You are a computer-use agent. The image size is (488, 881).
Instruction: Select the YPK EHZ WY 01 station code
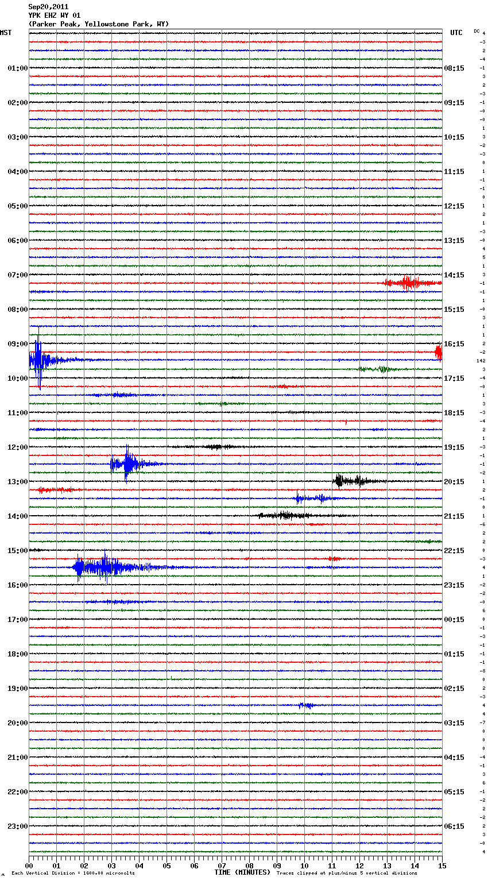[55, 16]
